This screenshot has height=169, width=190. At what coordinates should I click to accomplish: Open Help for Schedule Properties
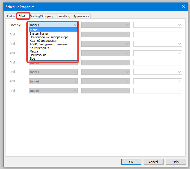click(176, 162)
